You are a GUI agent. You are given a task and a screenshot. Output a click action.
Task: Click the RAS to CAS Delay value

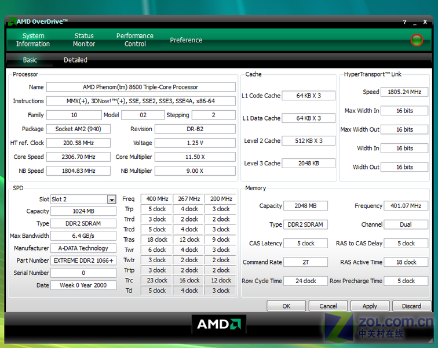click(x=406, y=243)
